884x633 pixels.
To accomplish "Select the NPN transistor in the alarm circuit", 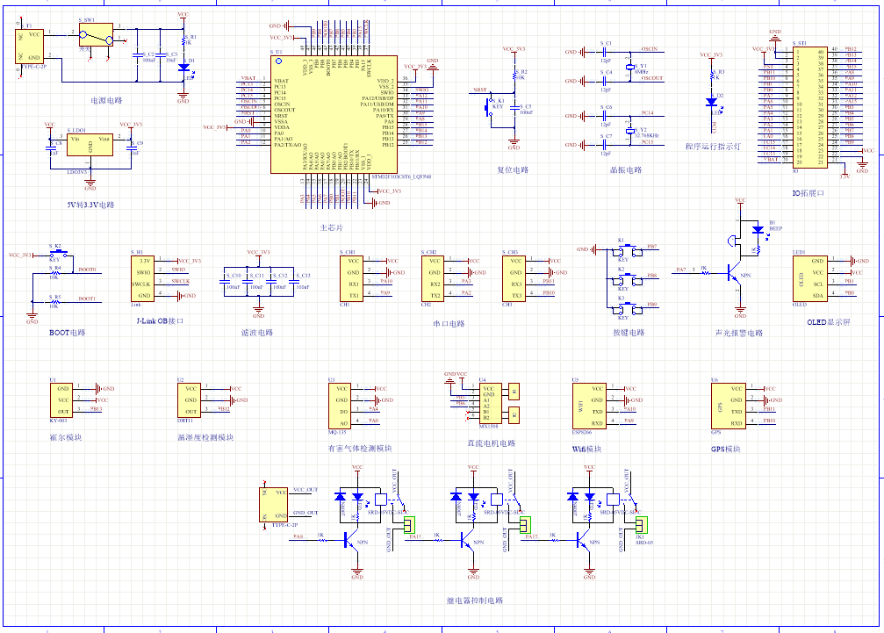I will click(x=735, y=275).
